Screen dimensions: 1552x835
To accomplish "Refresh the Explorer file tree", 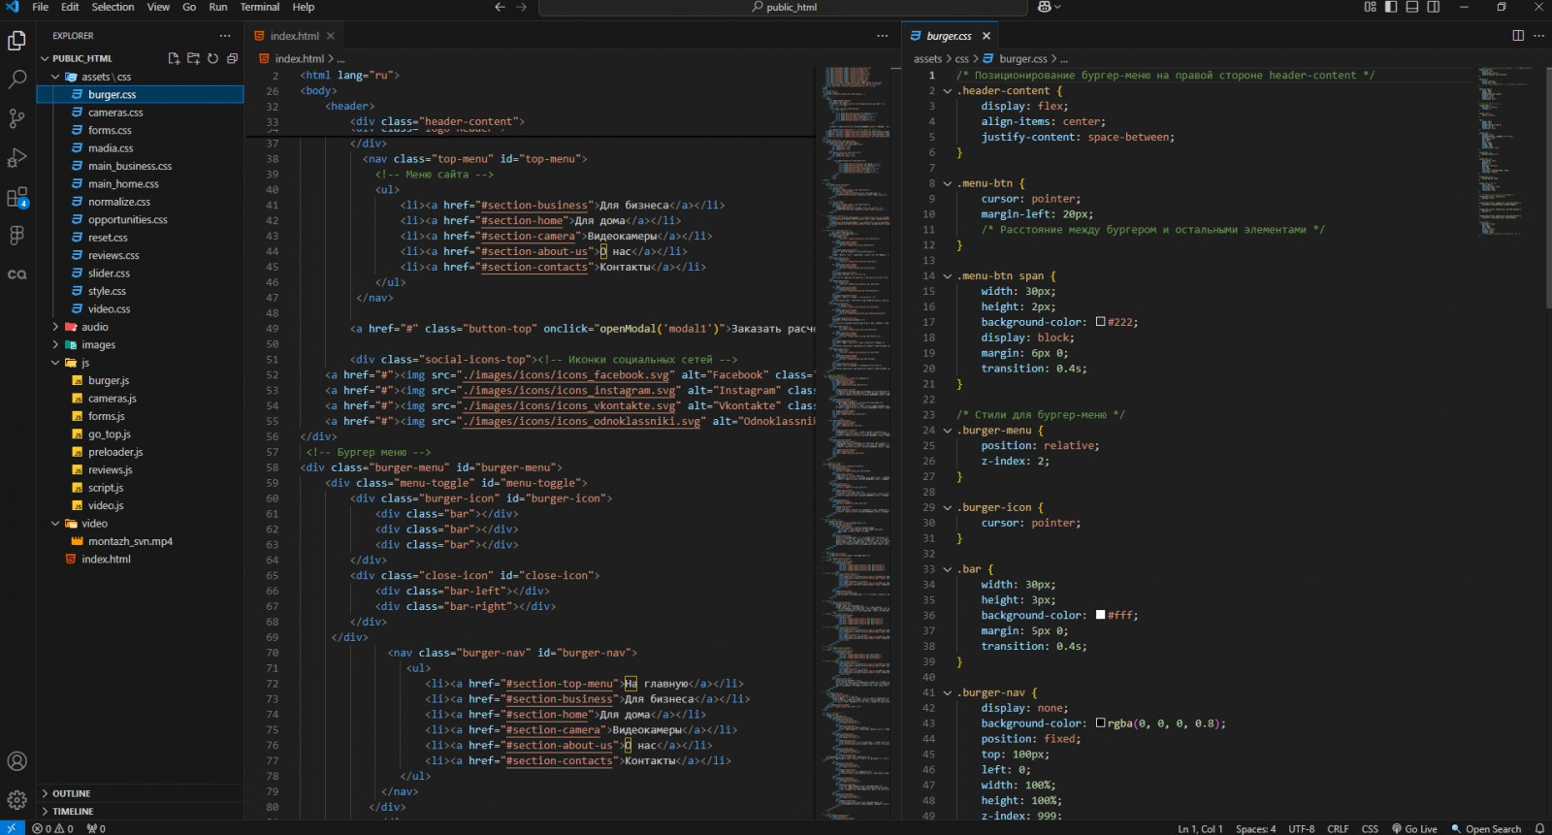I will click(212, 58).
